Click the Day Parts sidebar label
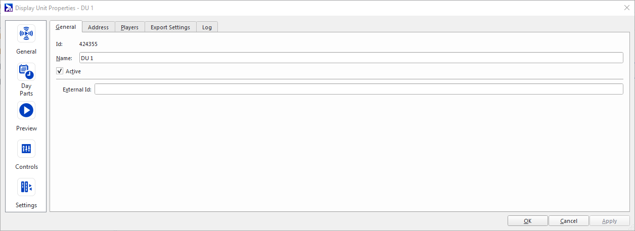Viewport: 635px width, 231px height. [26, 89]
